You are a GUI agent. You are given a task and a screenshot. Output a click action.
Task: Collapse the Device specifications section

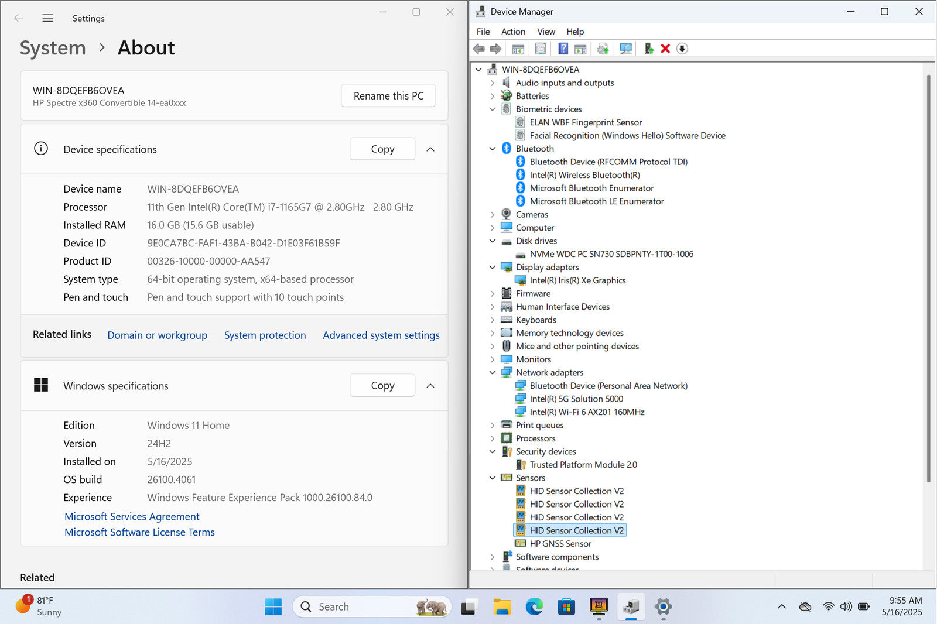click(430, 149)
